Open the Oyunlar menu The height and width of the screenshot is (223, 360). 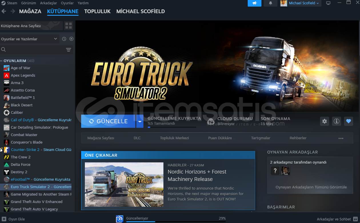[67, 3]
